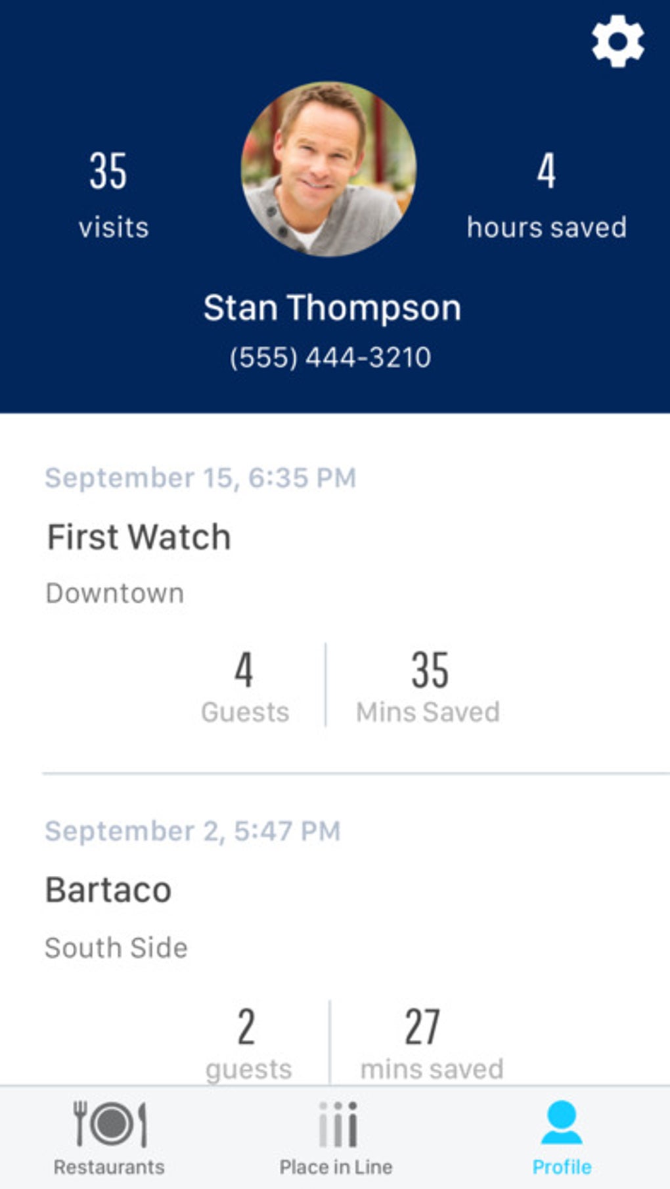The image size is (670, 1189).
Task: Tap the September 15, 6:35 PM date
Action: tap(200, 478)
